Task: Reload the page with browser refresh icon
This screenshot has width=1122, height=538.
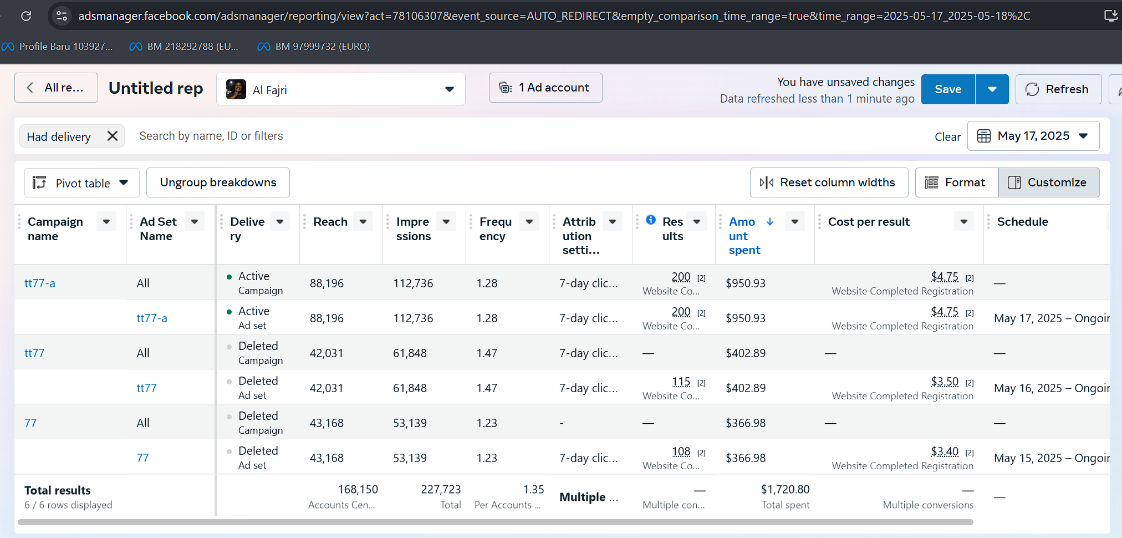Action: tap(26, 16)
